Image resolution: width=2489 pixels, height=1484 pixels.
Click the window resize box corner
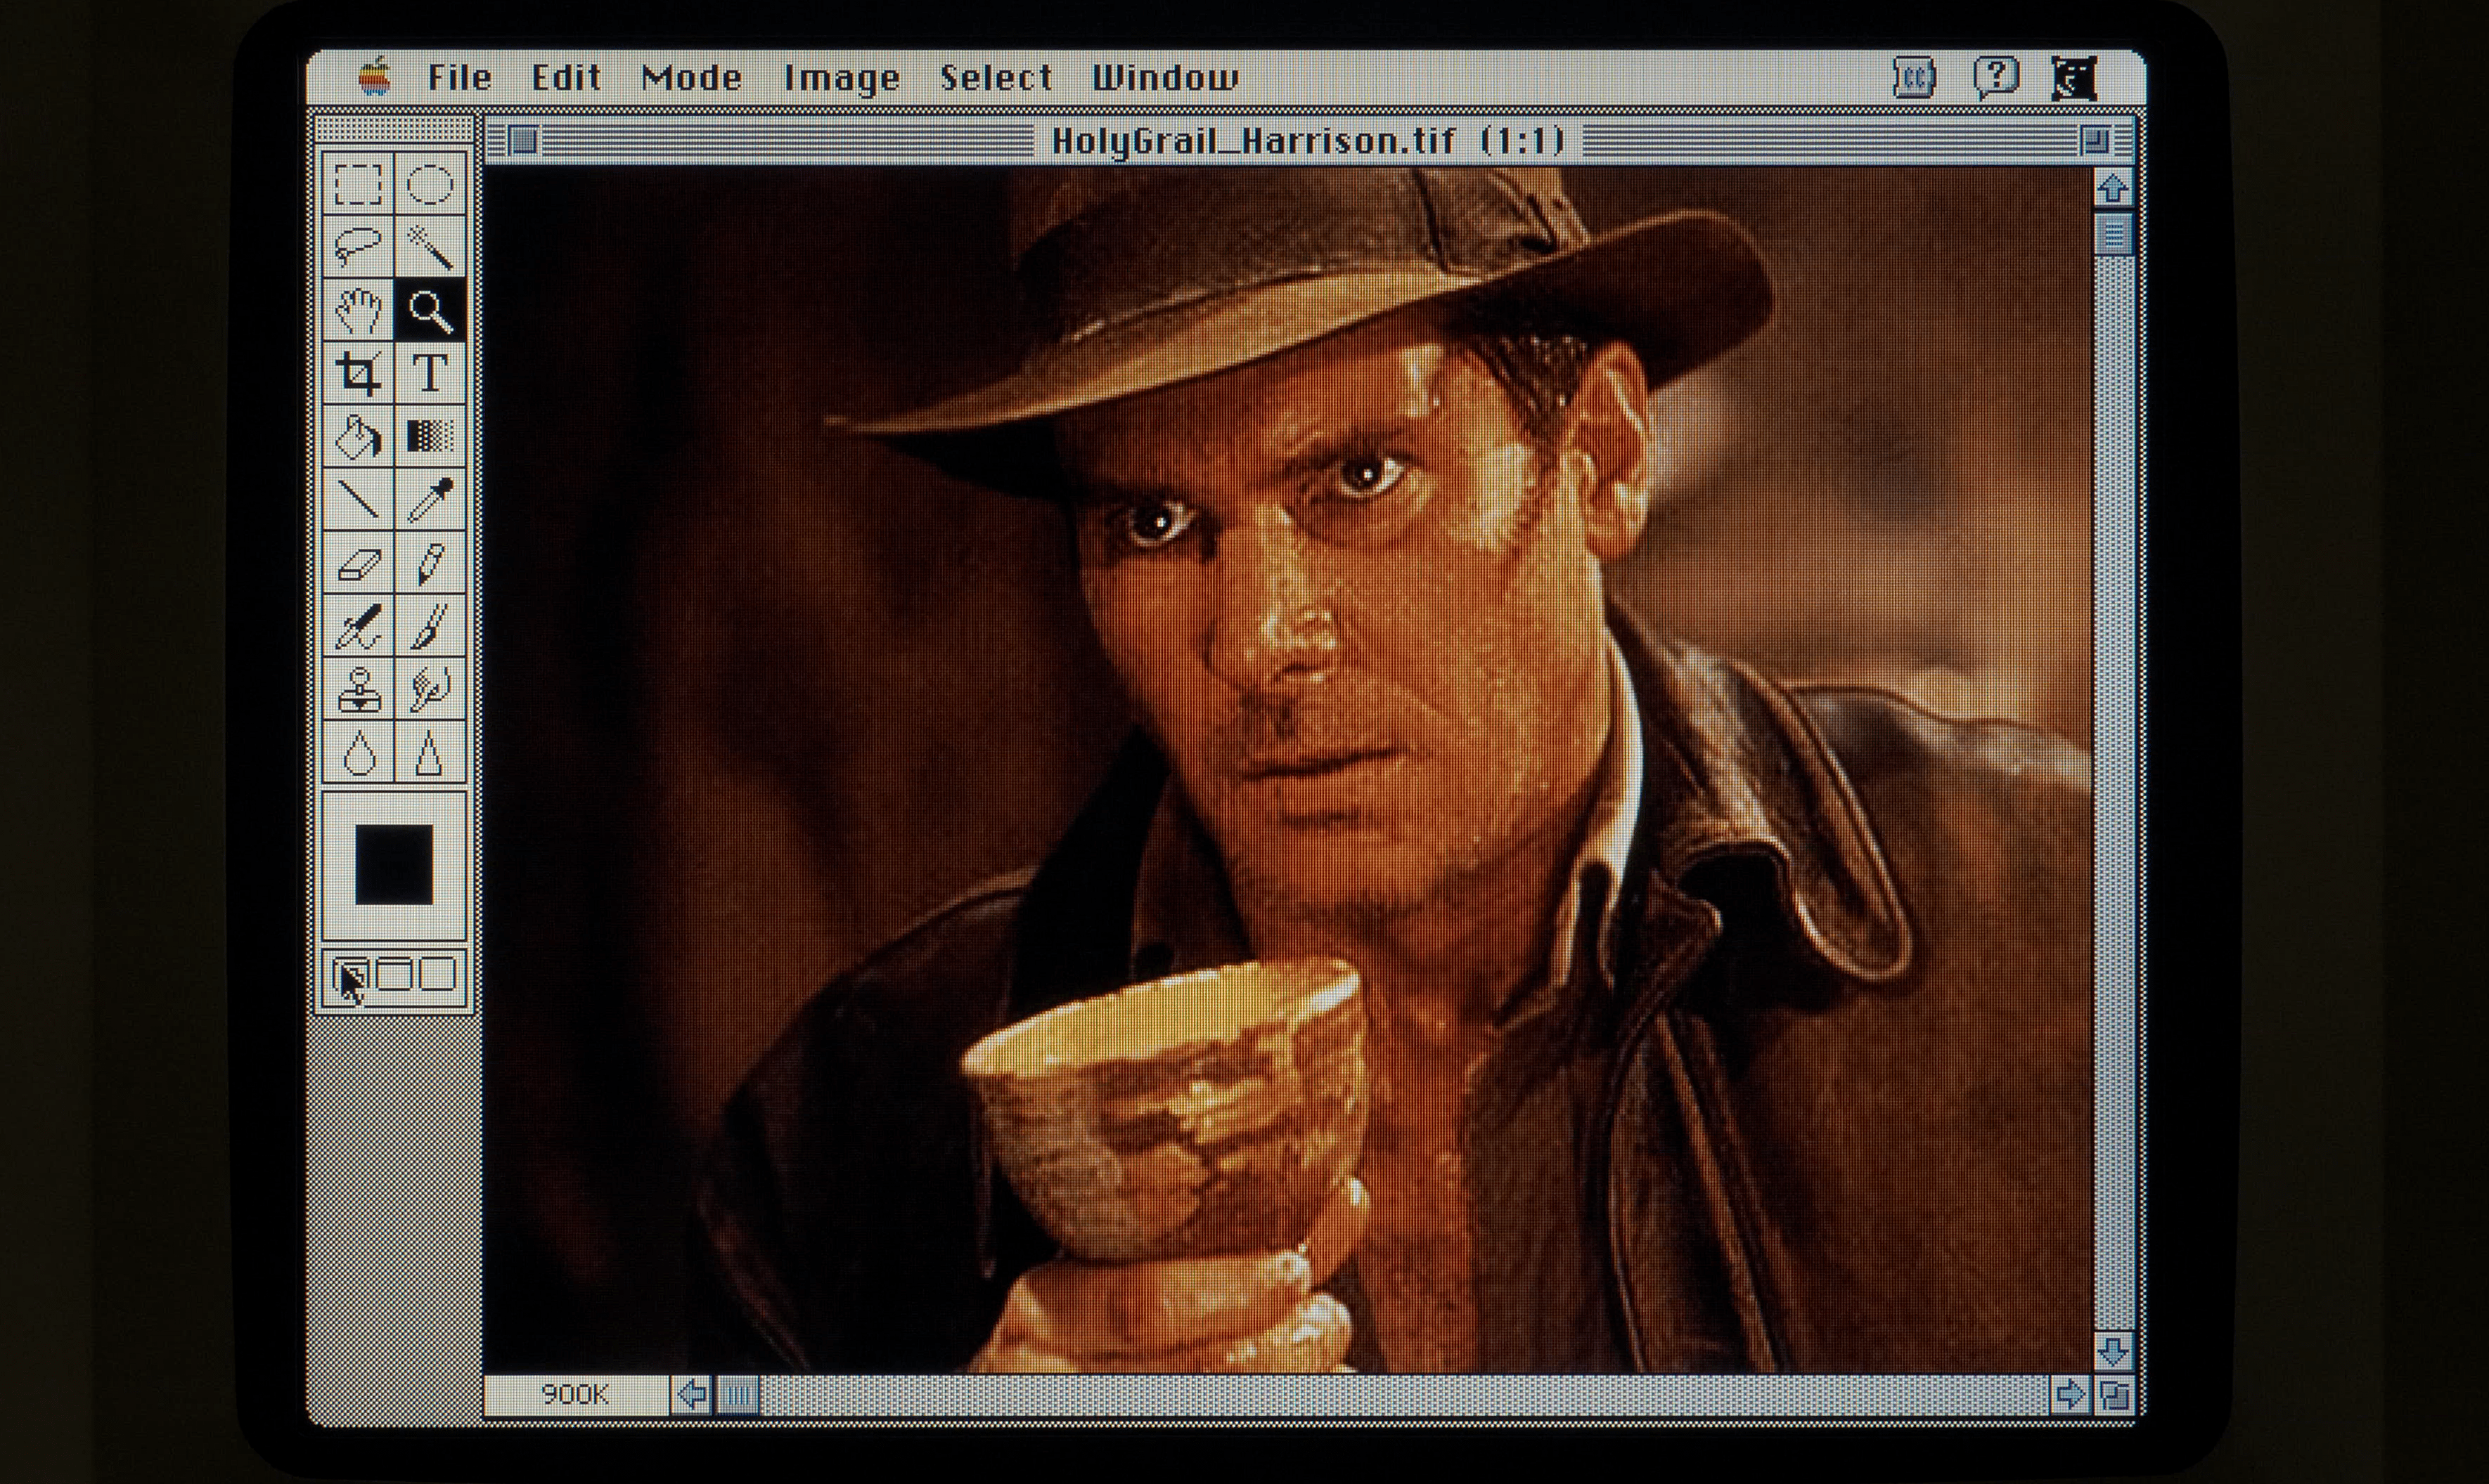tap(2114, 1394)
